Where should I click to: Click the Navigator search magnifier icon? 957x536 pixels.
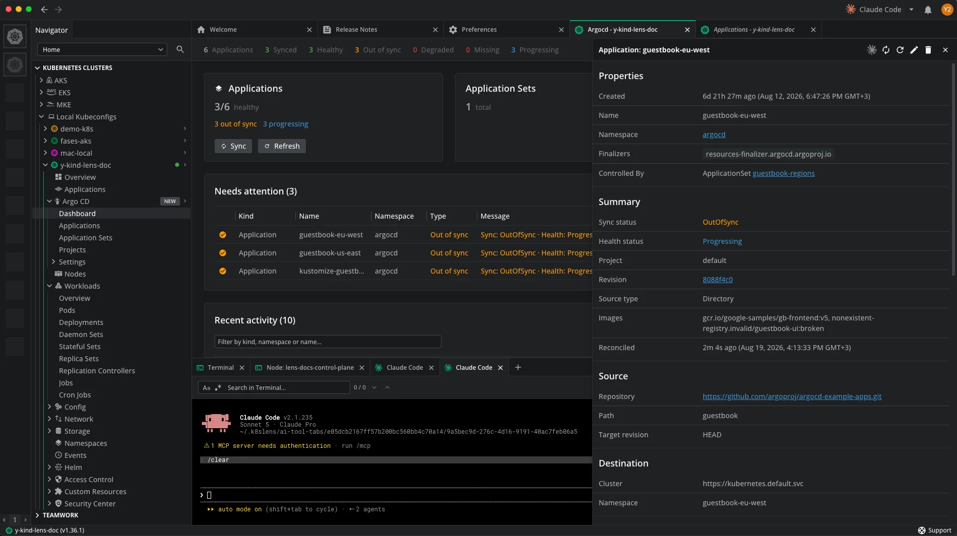coord(180,49)
